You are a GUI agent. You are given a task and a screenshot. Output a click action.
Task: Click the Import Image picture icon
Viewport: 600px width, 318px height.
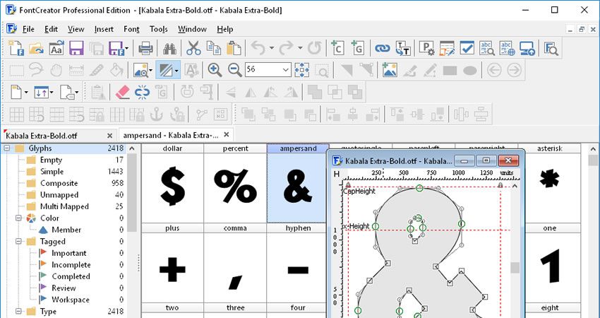390,70
